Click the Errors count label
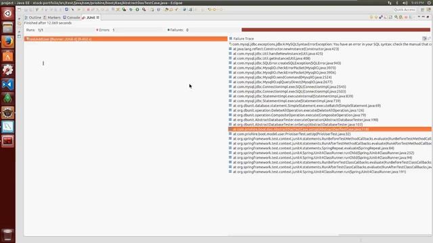This screenshot has height=243, width=433. [x=106, y=30]
